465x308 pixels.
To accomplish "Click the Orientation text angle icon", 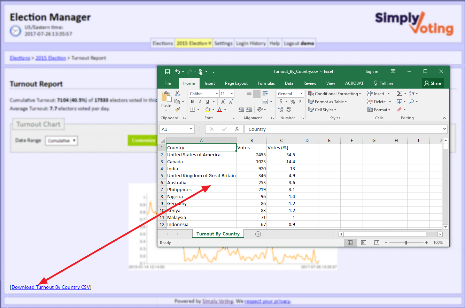I will pyautogui.click(x=260, y=110).
